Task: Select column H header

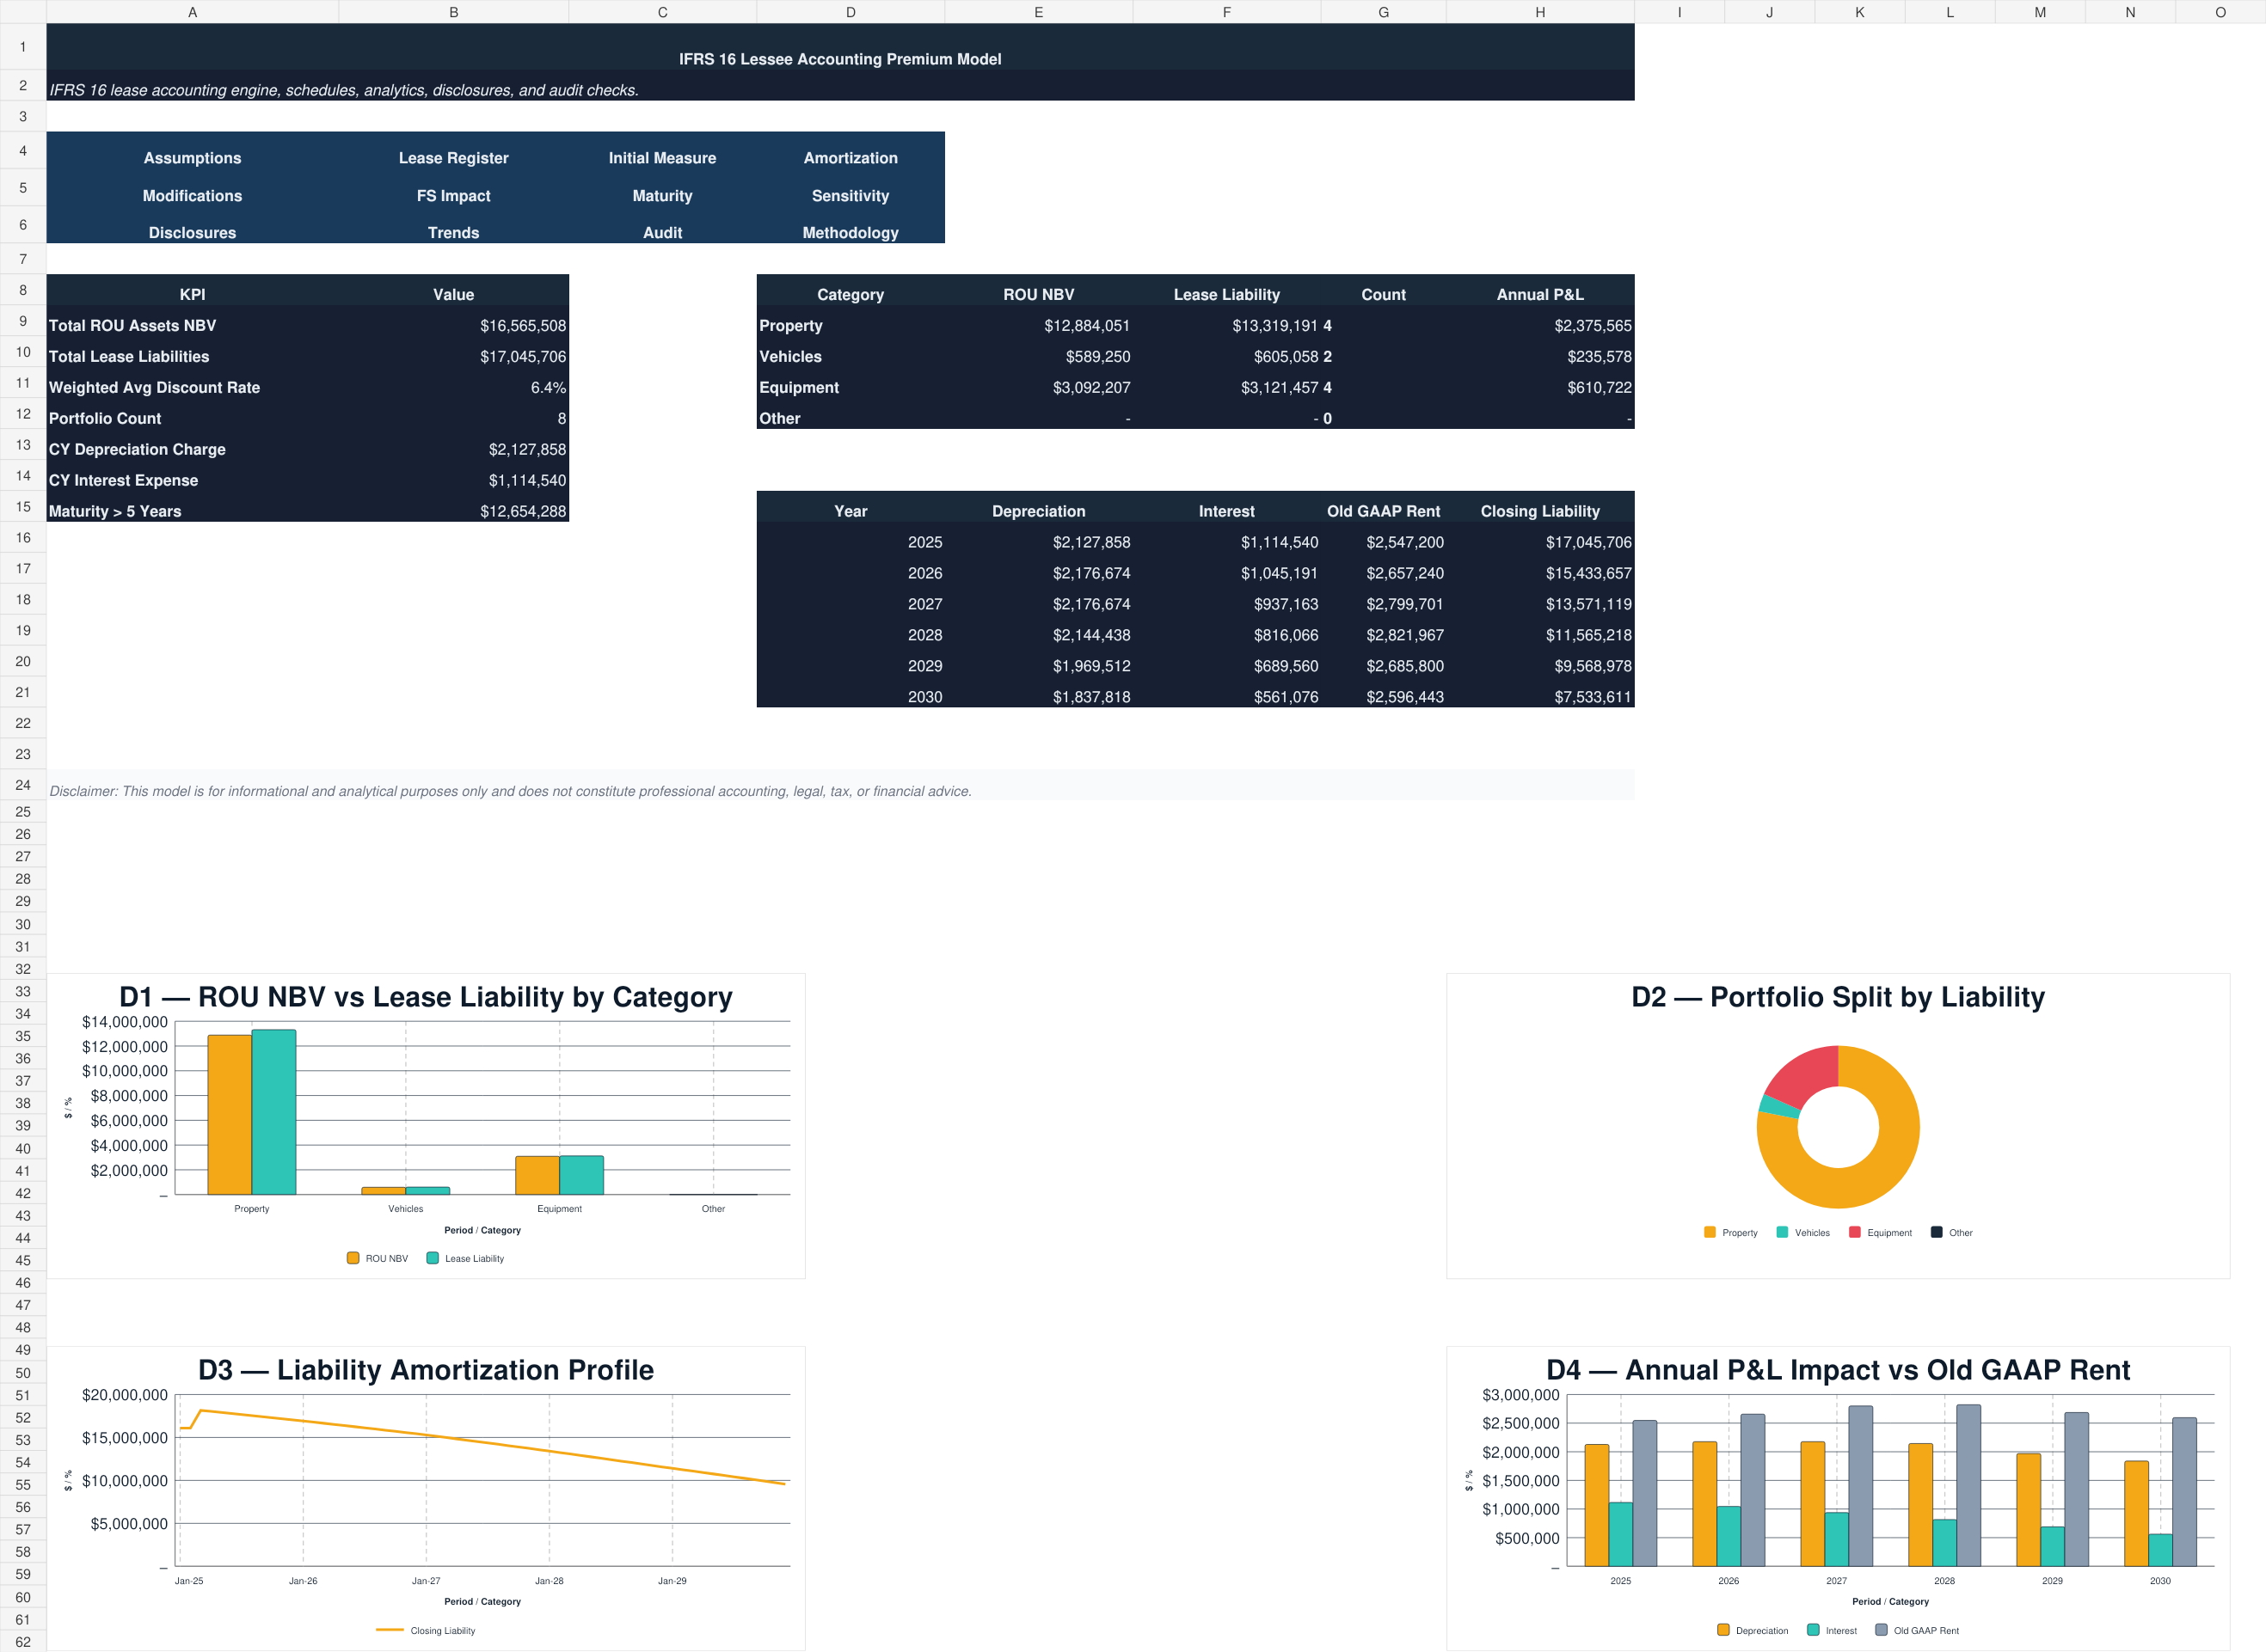Action: pyautogui.click(x=1539, y=12)
